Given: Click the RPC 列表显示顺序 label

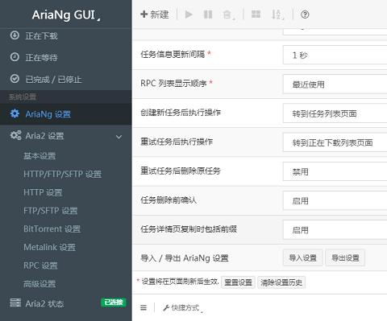Looking at the screenshot, I should pos(173,84).
